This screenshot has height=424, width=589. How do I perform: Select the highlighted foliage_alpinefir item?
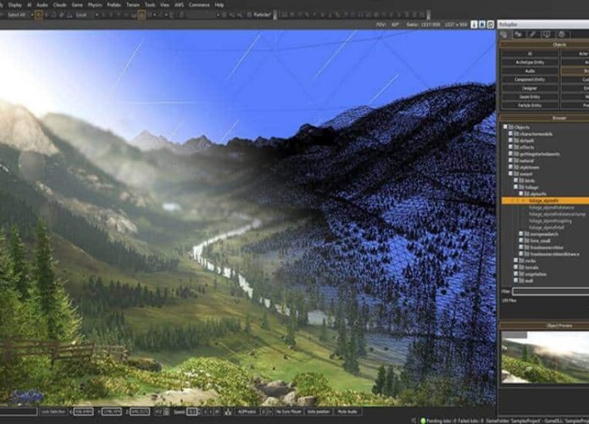[546, 201]
